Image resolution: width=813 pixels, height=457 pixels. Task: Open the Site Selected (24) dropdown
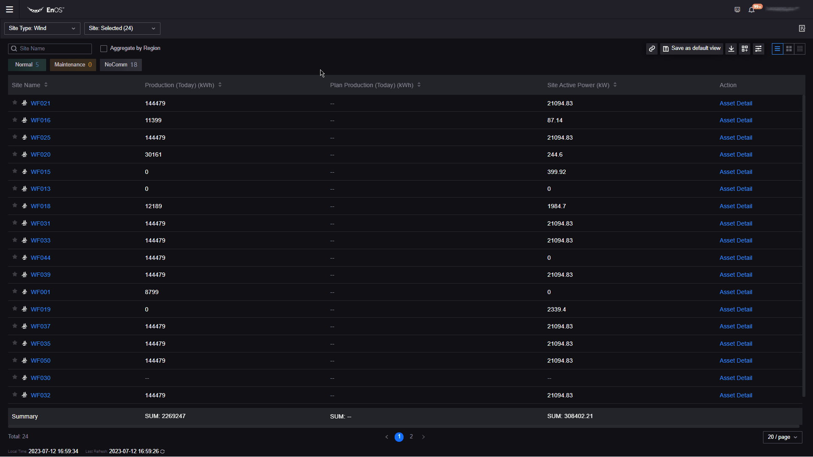(122, 28)
